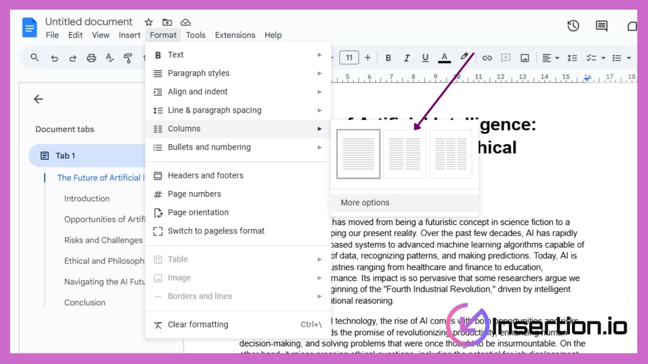Image resolution: width=648 pixels, height=364 pixels.
Task: Toggle Underline text formatting
Action: coord(425,58)
